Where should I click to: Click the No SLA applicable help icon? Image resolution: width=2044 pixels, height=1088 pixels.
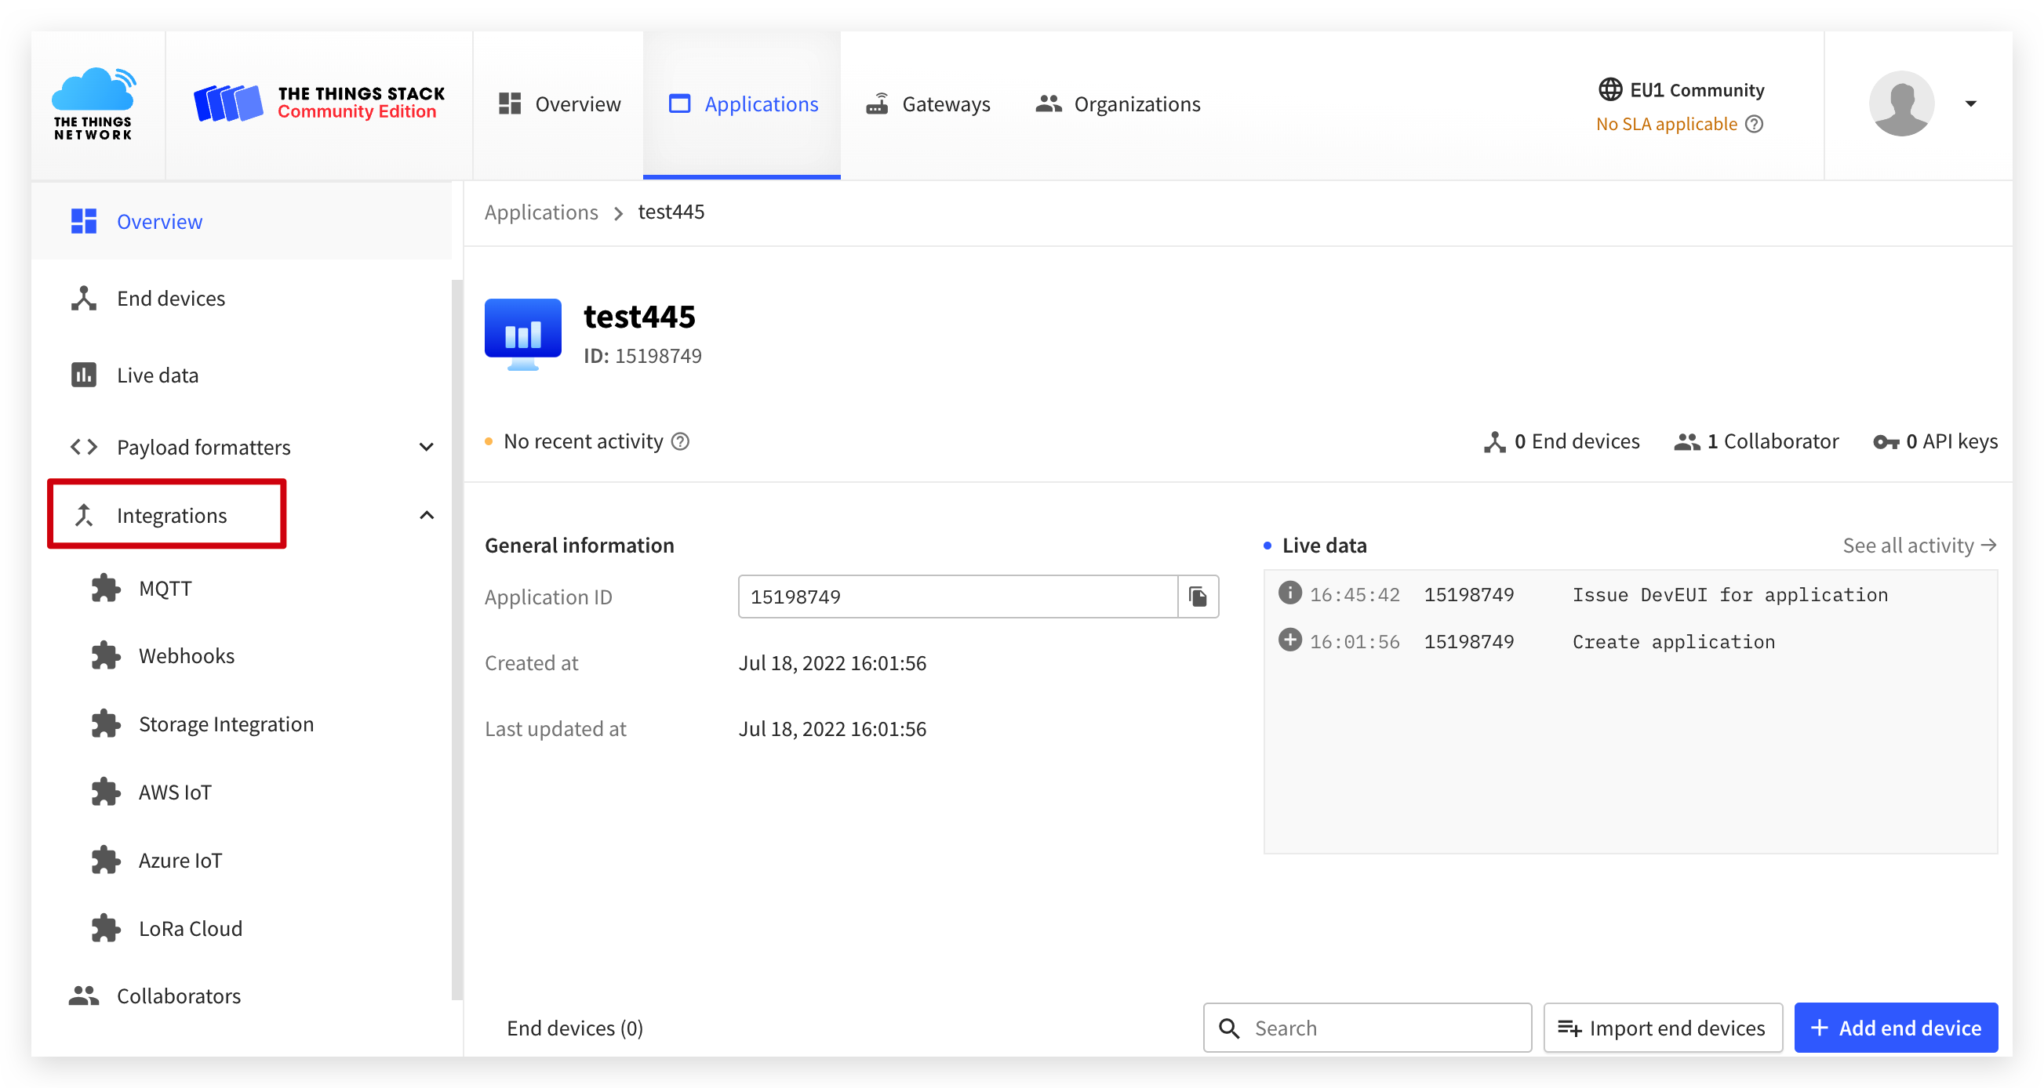(x=1755, y=125)
